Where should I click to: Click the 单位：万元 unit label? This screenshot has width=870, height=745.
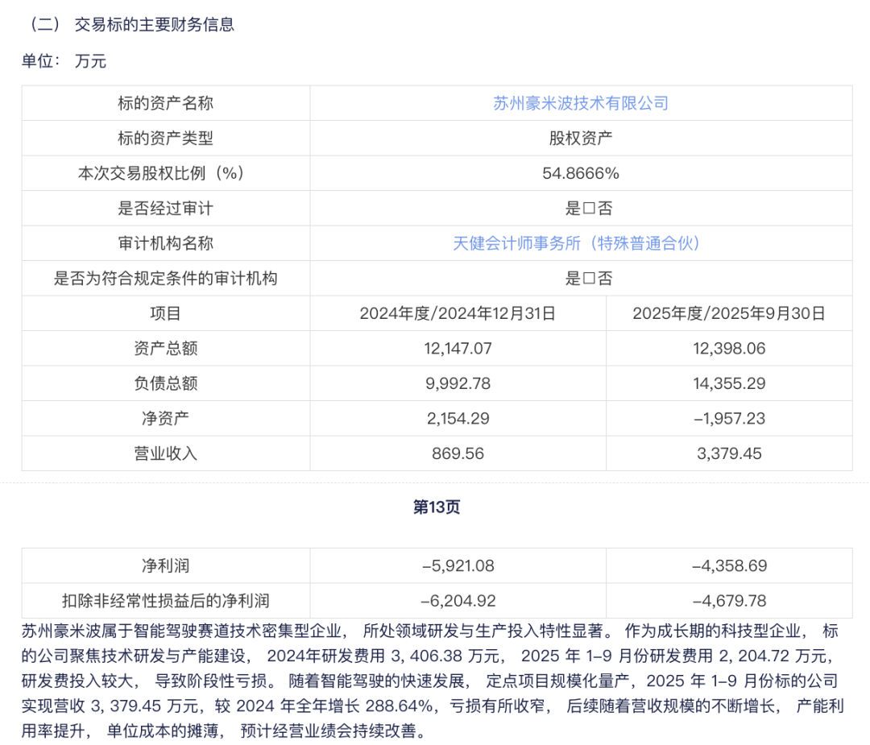point(64,61)
